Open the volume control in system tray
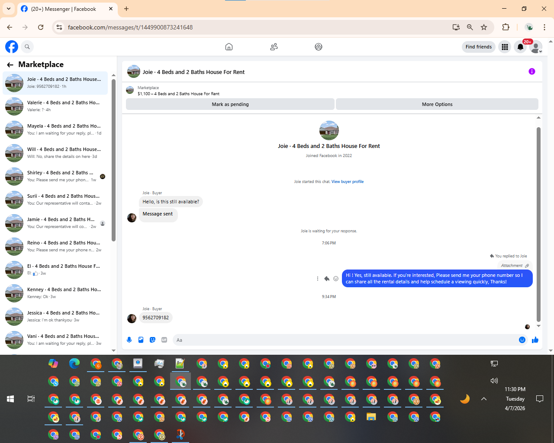554x443 pixels. pyautogui.click(x=494, y=381)
